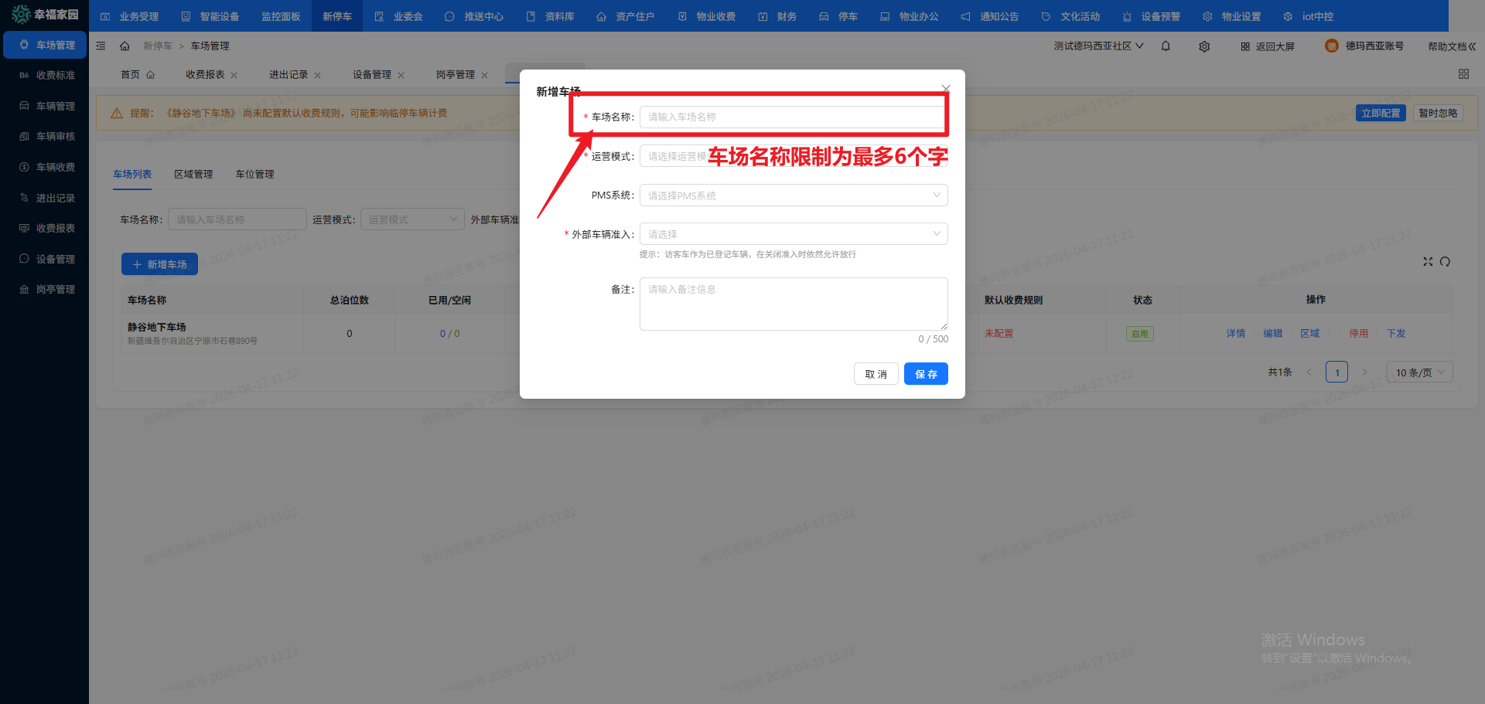Viewport: 1485px width, 704px height.
Task: Collapse the sidebar with the menu icon
Action: pos(101,46)
